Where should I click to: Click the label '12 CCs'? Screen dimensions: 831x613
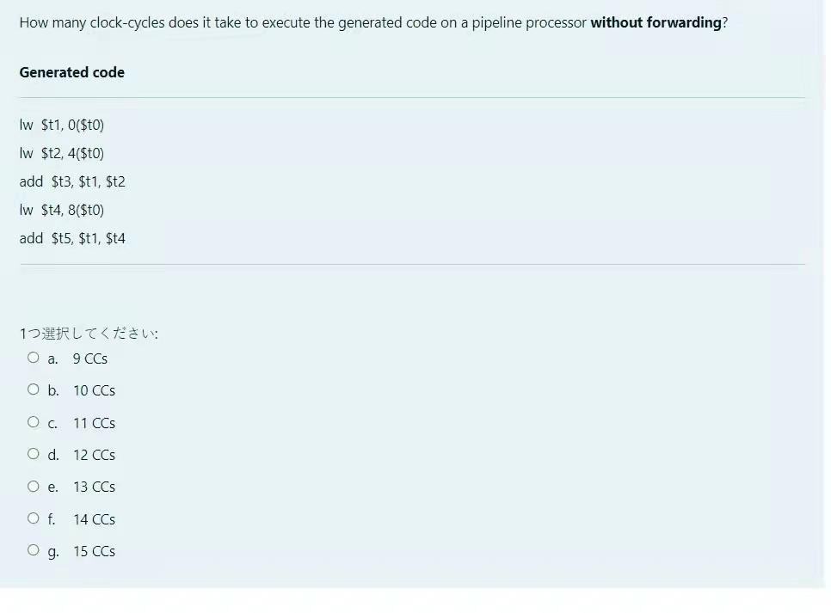click(94, 455)
